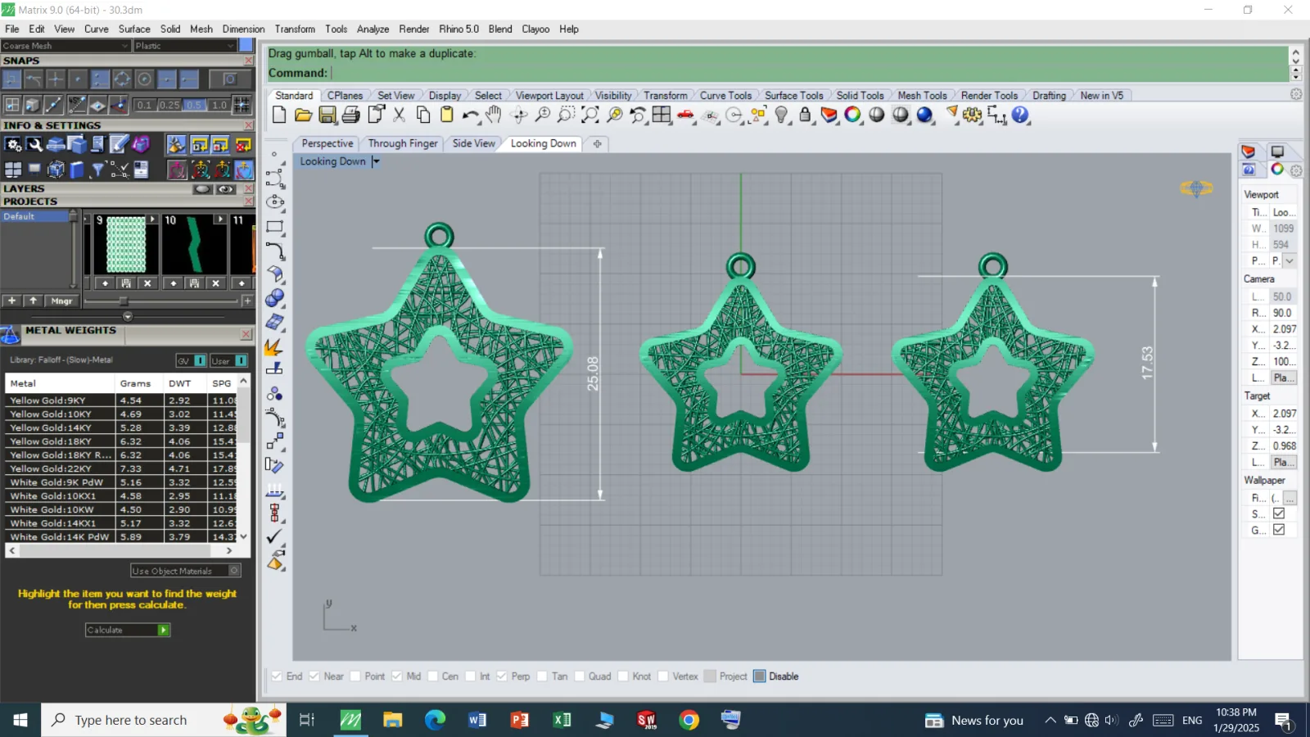Switch to the Perspective viewport tab
Image resolution: width=1310 pixels, height=737 pixels.
click(327, 143)
